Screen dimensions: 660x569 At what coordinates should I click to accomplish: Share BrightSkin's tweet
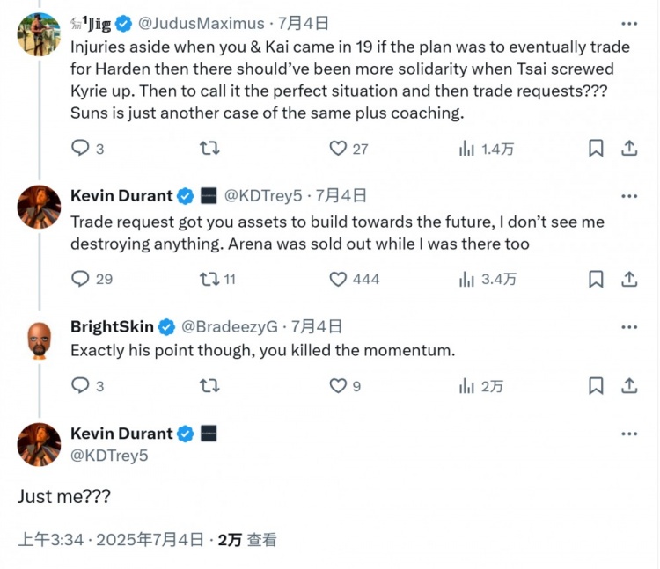pos(629,385)
